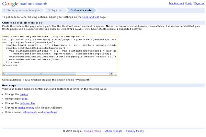Open the Look and feel page link
The width and height of the screenshot is (206, 137).
(91, 17)
